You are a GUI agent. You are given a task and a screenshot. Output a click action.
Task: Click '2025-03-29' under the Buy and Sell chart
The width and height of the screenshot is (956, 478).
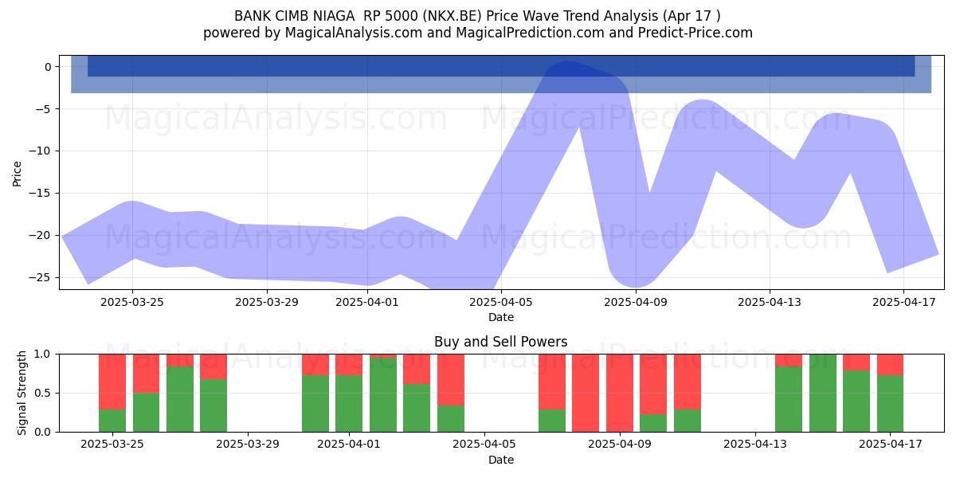249,445
